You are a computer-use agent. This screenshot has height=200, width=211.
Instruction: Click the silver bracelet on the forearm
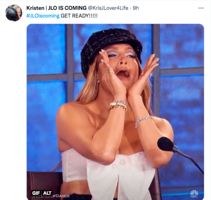143,121
